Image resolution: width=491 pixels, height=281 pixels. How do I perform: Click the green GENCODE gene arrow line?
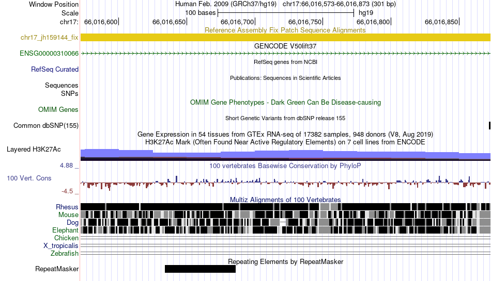(285, 54)
